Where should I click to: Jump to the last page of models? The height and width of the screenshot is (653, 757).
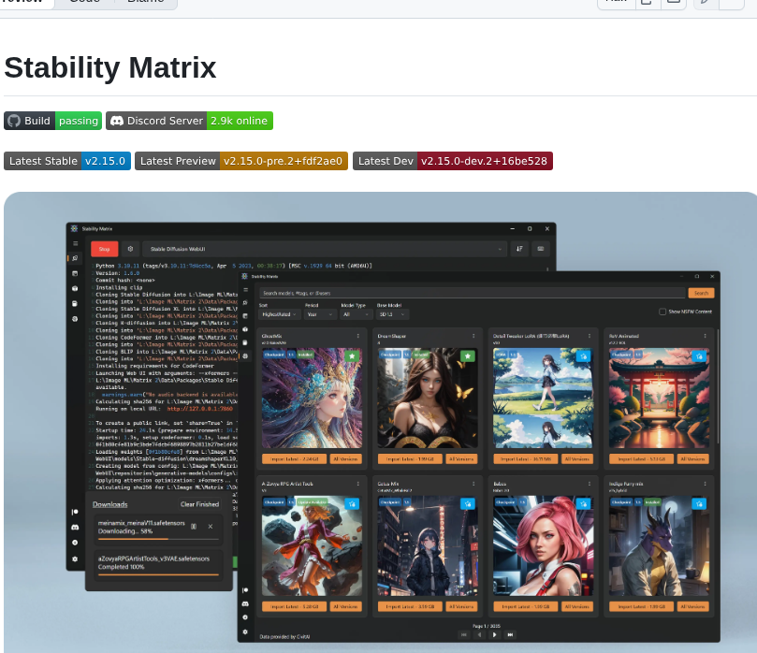[x=510, y=634]
